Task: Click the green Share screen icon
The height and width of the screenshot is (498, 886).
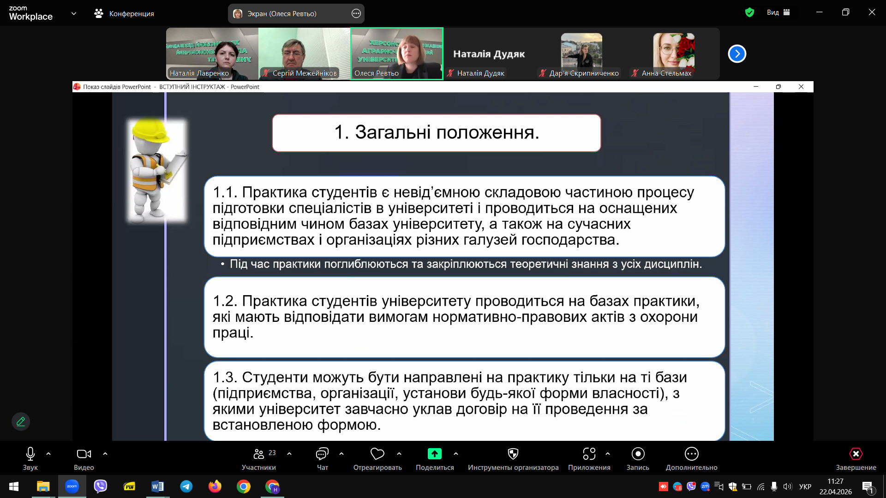Action: click(434, 454)
